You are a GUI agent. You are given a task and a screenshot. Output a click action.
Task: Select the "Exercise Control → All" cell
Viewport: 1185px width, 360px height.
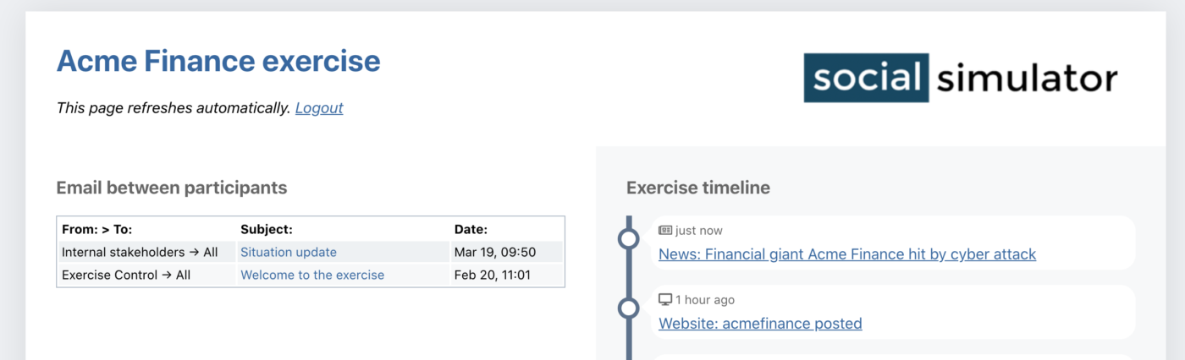coord(126,275)
